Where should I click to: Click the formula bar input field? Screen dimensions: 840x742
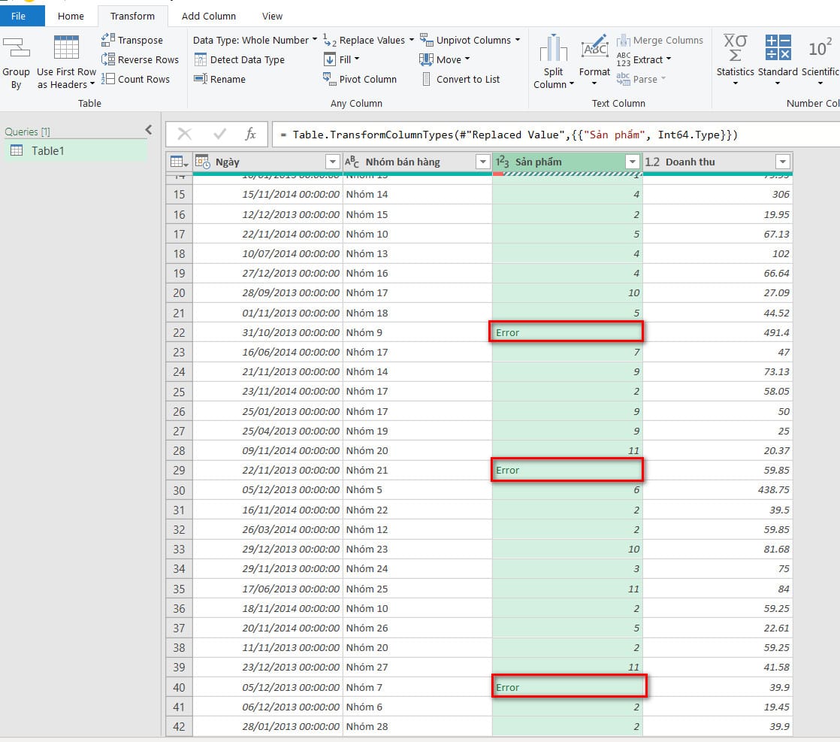click(x=556, y=135)
